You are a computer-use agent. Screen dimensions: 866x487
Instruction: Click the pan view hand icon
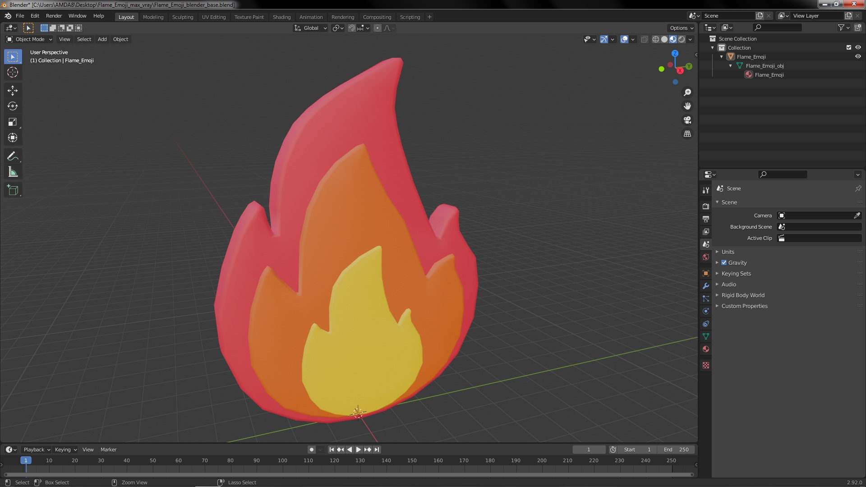pyautogui.click(x=687, y=106)
